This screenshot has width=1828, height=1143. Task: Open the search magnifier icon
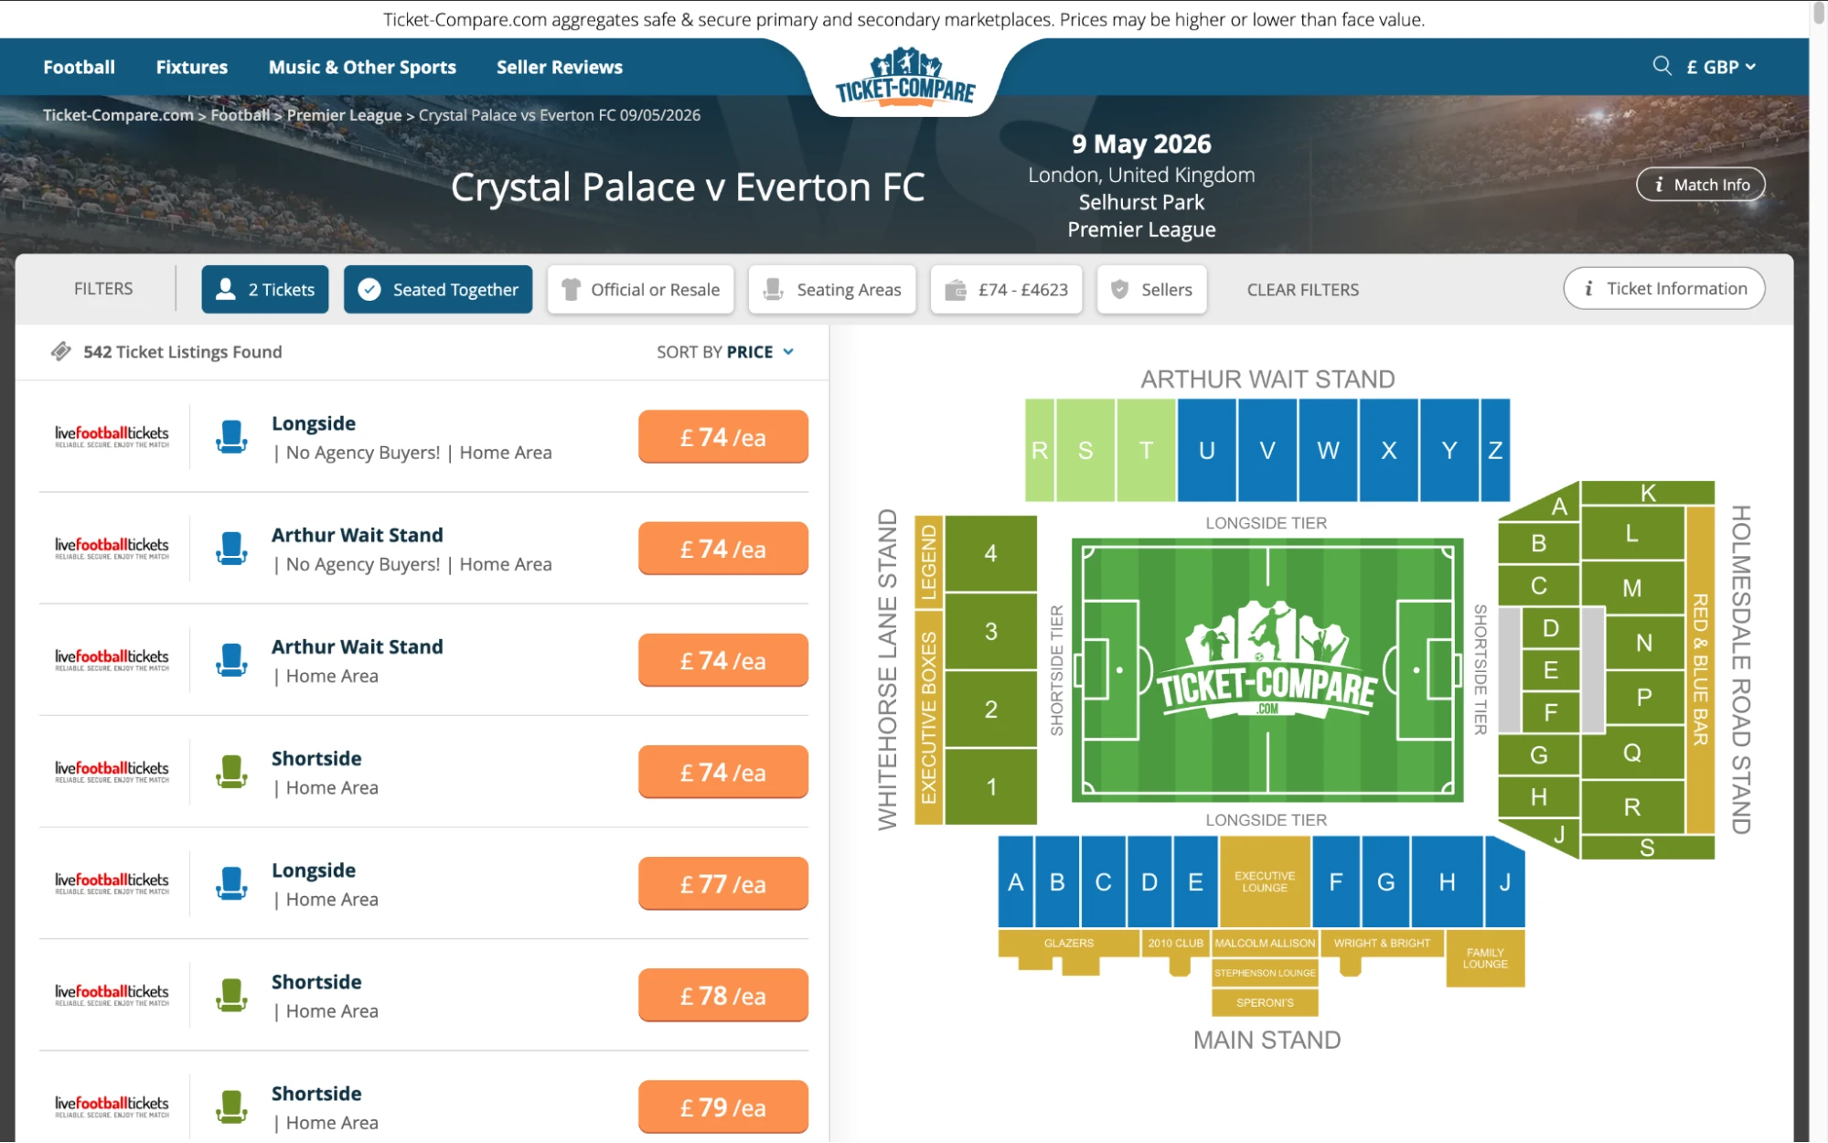[1661, 66]
